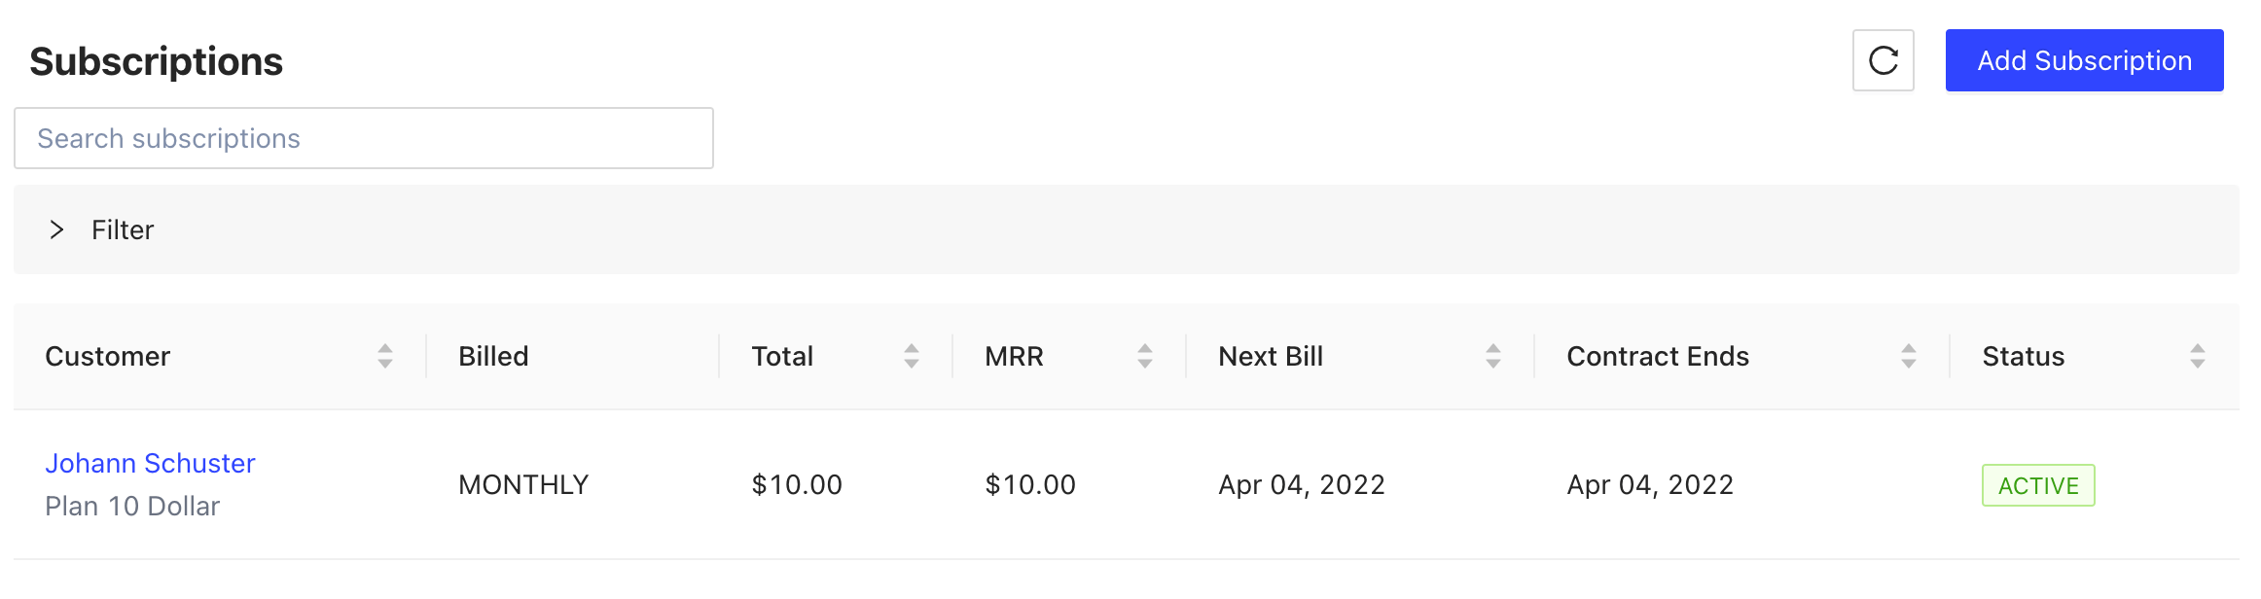Screen dimensions: 2261x599
Task: Click the sort arrows in Total column
Action: click(x=912, y=356)
